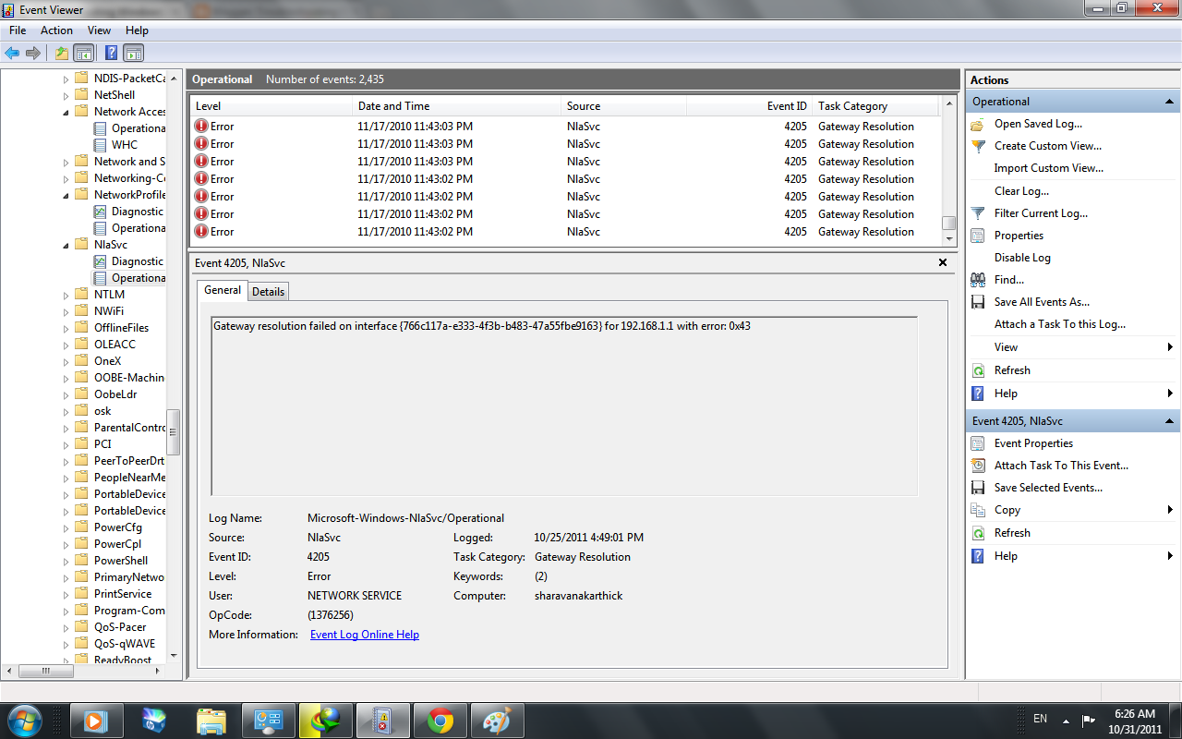Viewport: 1182px width, 739px height.
Task: Switch to the Details tab
Action: (x=268, y=291)
